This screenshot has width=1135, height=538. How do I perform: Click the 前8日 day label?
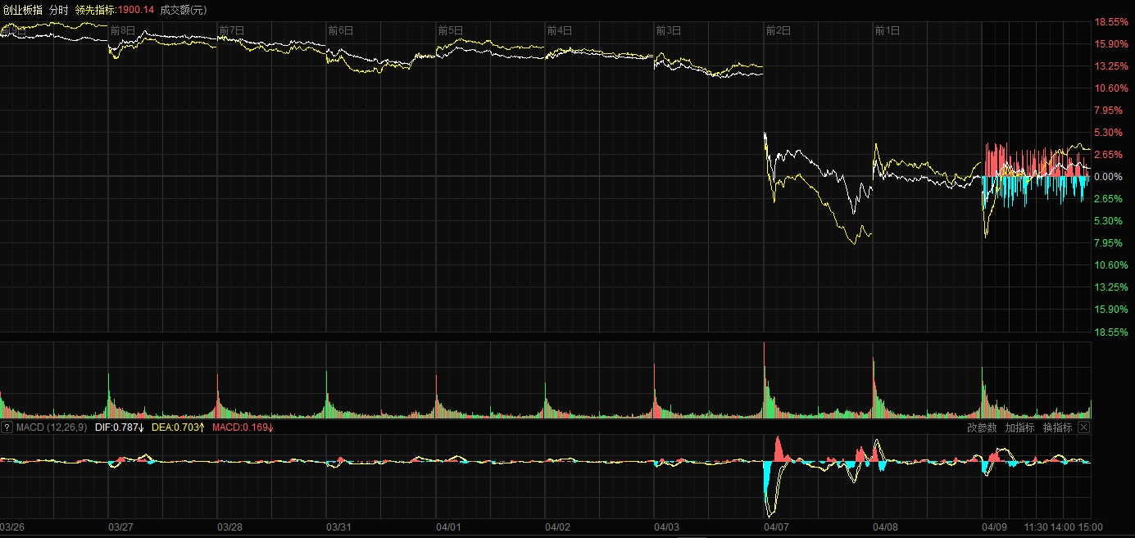[122, 30]
